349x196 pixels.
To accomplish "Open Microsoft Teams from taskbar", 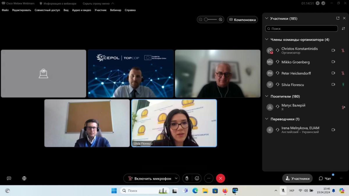I will (185, 191).
